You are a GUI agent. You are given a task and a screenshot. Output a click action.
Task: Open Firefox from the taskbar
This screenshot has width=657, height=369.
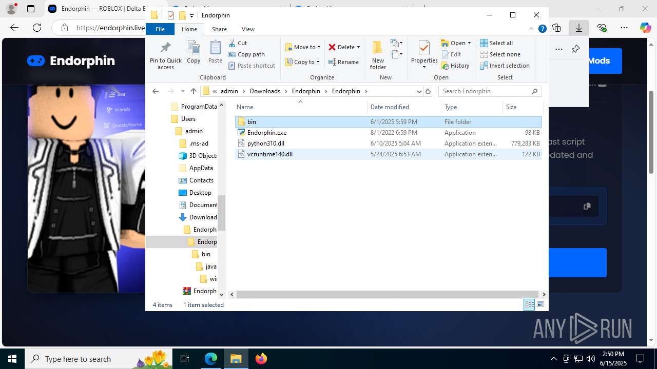tap(261, 359)
